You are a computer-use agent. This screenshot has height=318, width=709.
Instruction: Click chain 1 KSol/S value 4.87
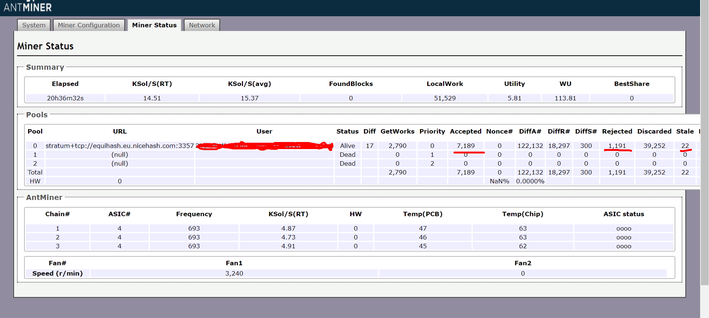pyautogui.click(x=288, y=228)
